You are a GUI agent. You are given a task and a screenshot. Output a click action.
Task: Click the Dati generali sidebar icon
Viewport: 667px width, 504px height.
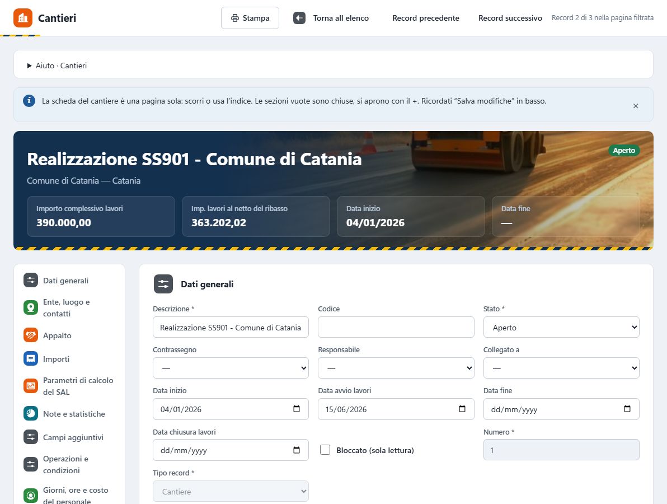31,280
